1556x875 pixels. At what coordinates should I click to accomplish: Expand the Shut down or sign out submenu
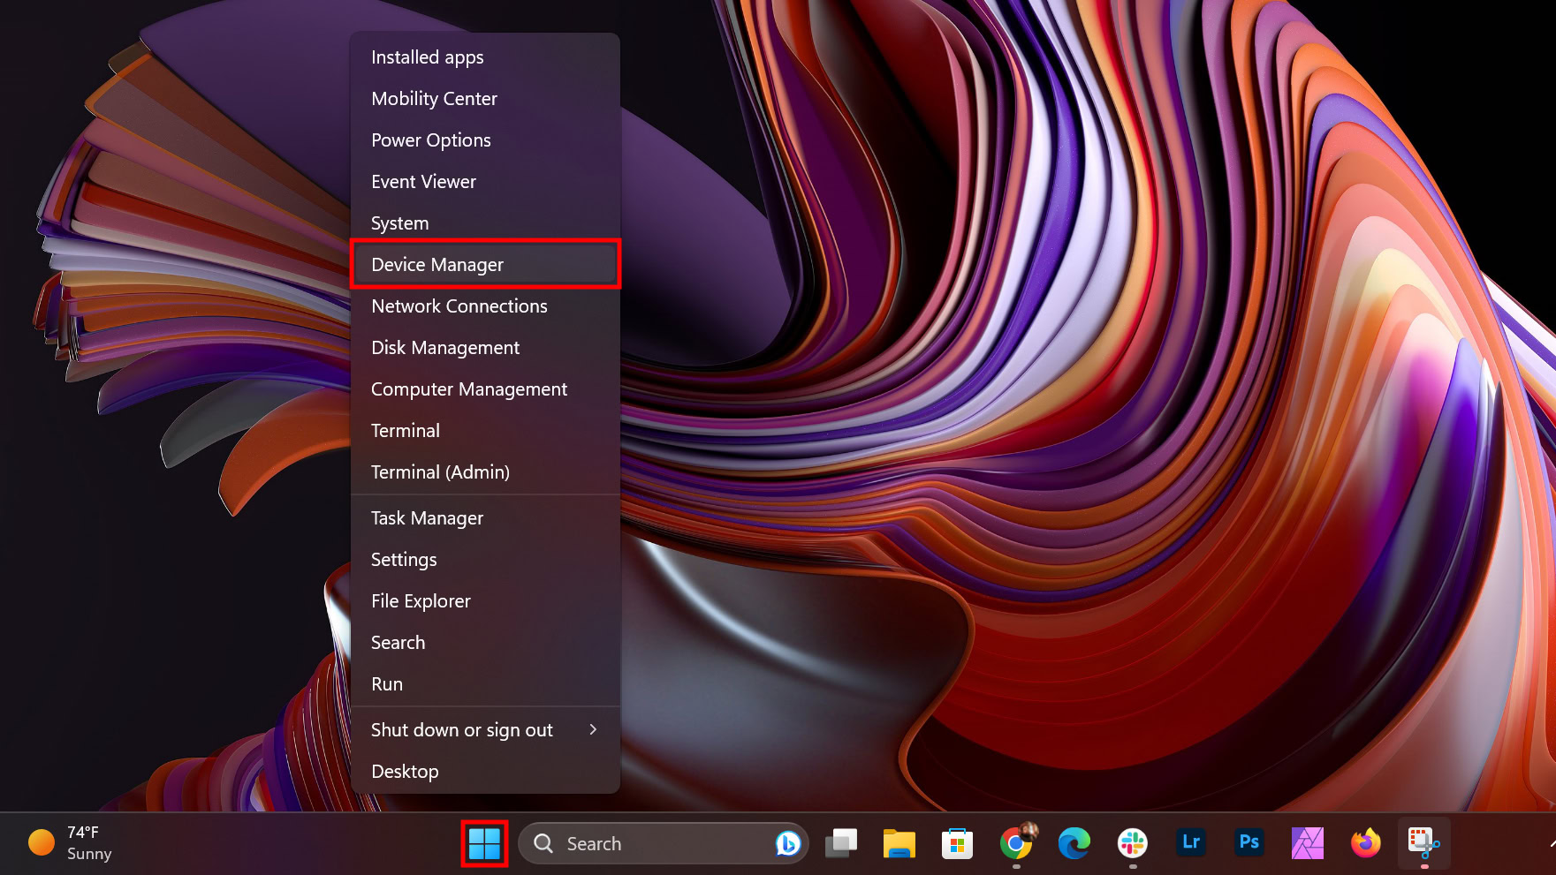pos(484,730)
